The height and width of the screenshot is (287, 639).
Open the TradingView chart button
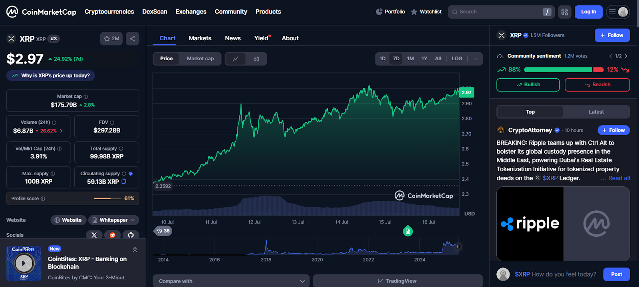coord(398,281)
